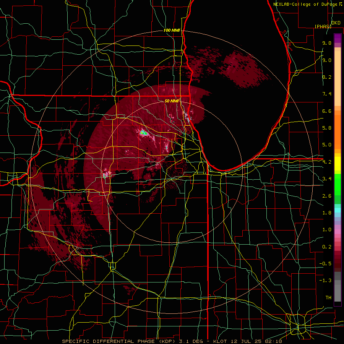This screenshot has height=344, width=344.
Task: Click the 7.4 legend value
Action: point(327,94)
